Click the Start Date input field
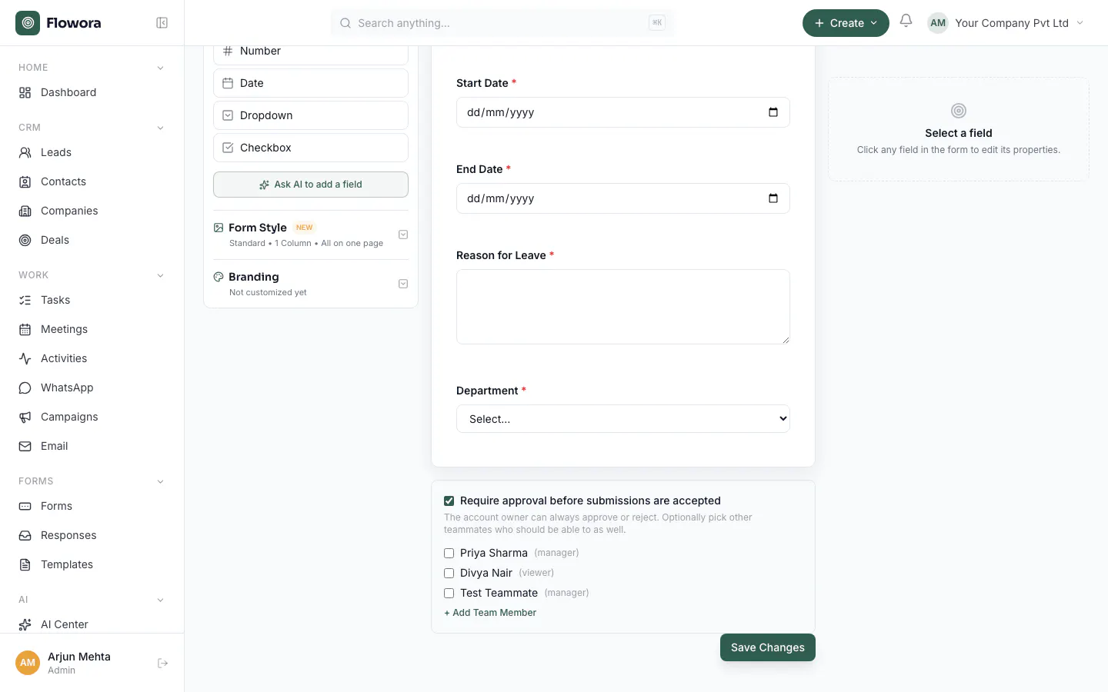This screenshot has width=1108, height=692. (623, 112)
